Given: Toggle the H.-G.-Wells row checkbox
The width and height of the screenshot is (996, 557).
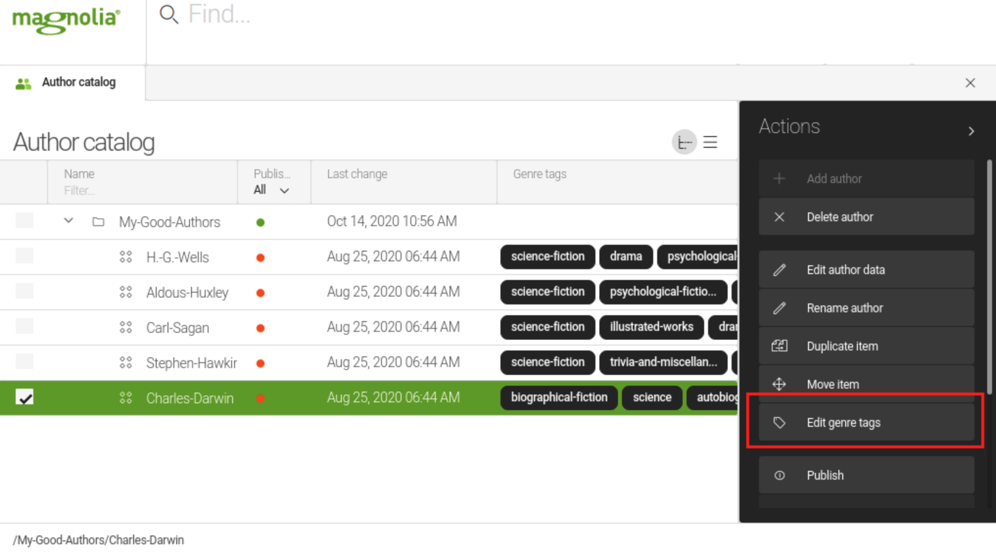Looking at the screenshot, I should click(x=24, y=257).
